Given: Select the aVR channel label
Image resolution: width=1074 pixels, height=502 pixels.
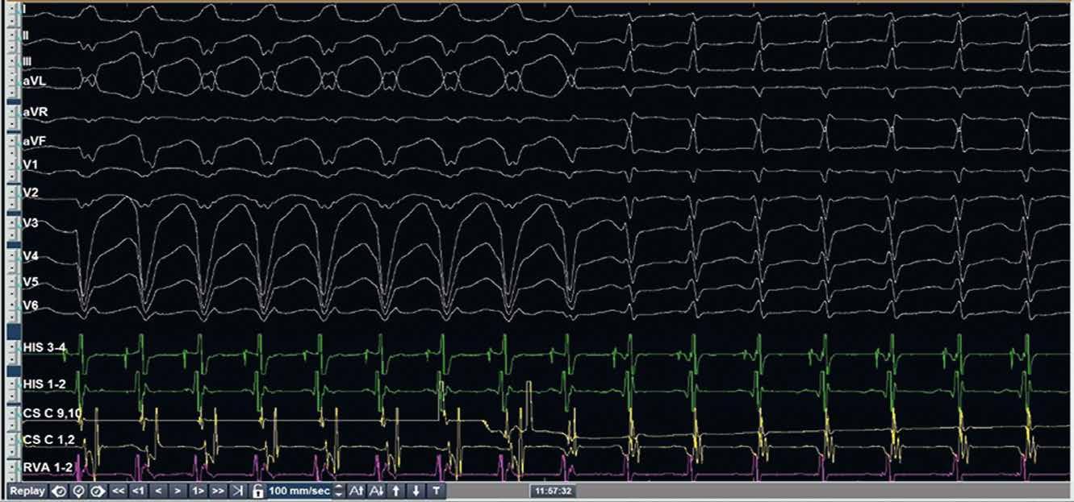Looking at the screenshot, I should pyautogui.click(x=35, y=111).
